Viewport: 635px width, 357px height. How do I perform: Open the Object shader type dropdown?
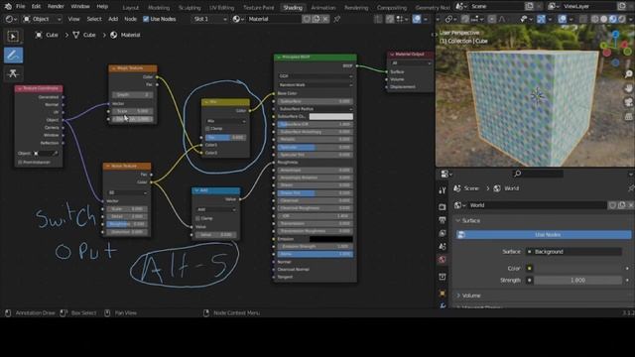pos(43,19)
